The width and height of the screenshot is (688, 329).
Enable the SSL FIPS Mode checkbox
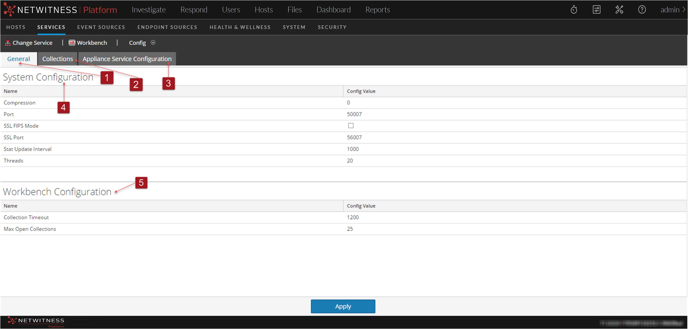[x=351, y=126]
